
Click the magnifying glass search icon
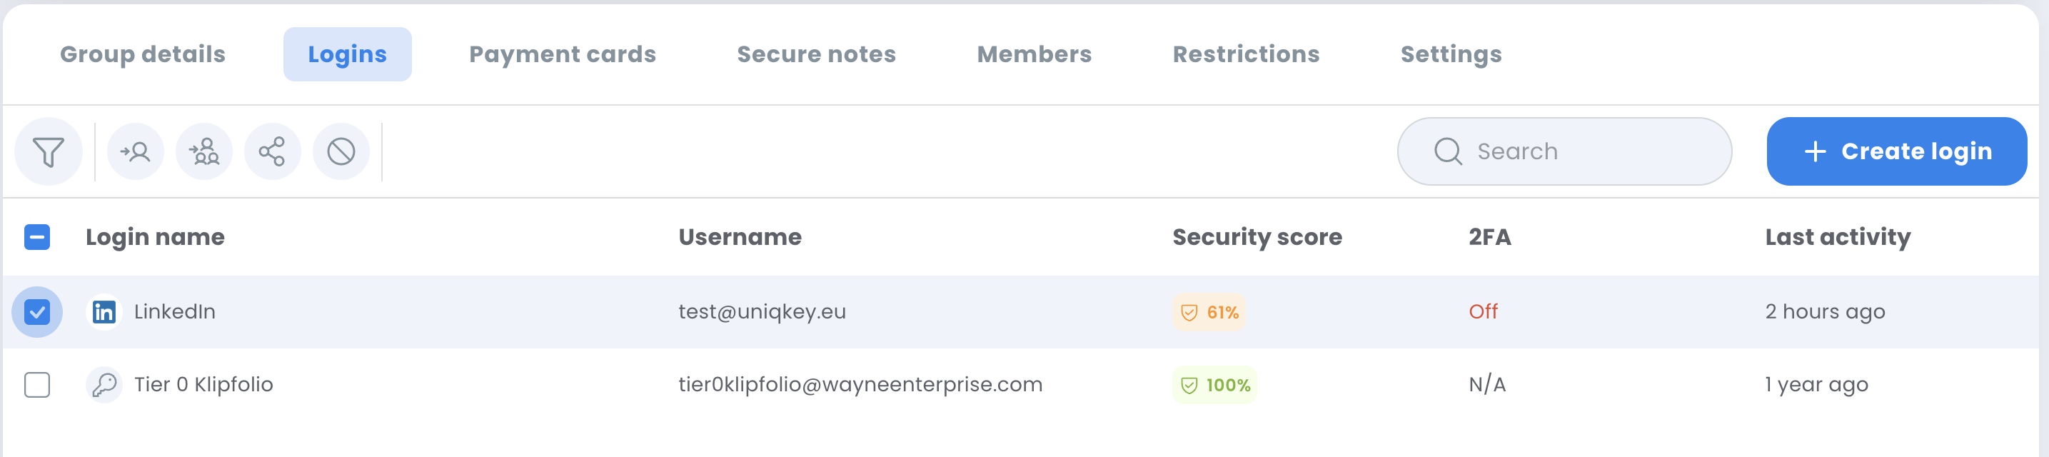click(1448, 151)
